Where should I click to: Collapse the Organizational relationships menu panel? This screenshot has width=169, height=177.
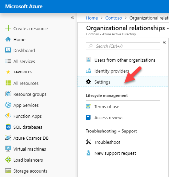[164, 42]
